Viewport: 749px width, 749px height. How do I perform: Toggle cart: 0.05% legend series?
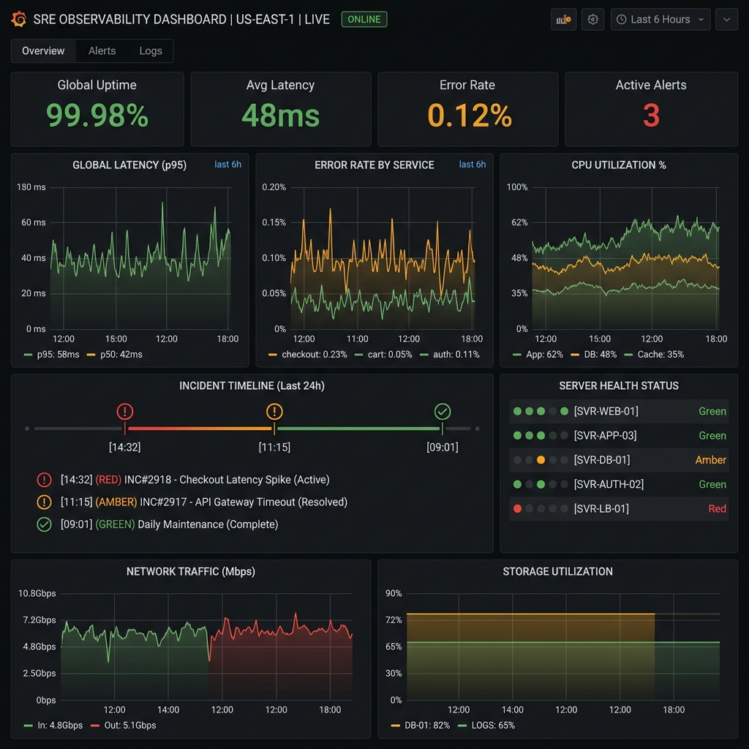(x=383, y=355)
